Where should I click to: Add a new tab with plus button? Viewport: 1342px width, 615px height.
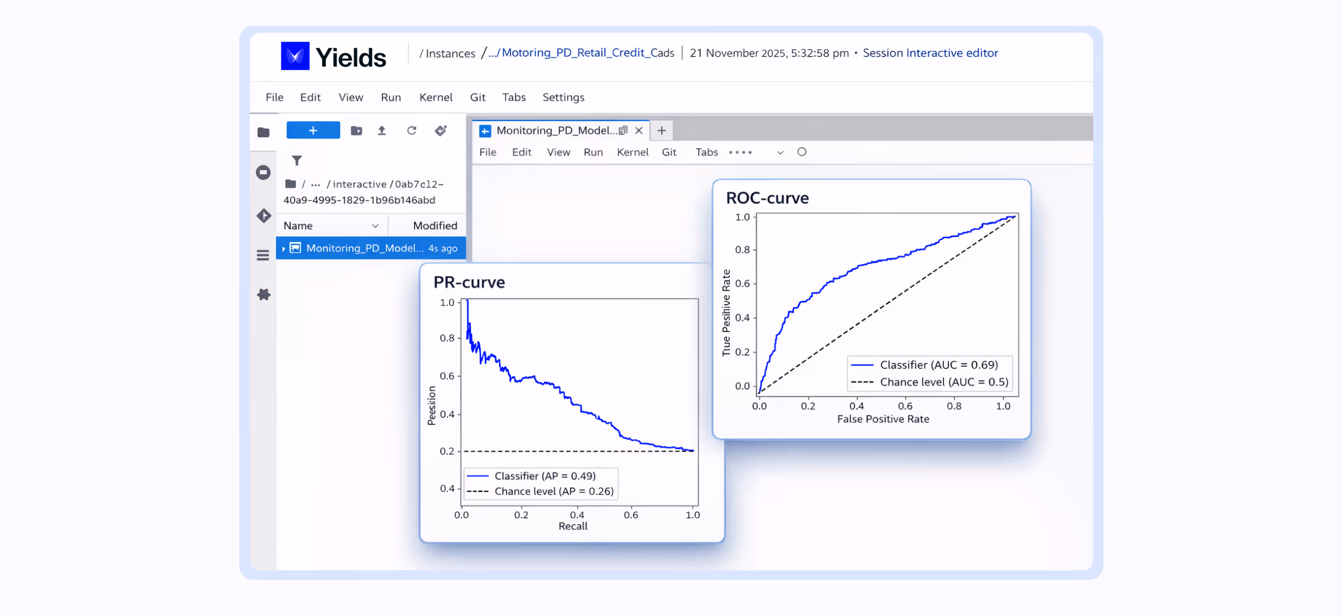coord(661,131)
